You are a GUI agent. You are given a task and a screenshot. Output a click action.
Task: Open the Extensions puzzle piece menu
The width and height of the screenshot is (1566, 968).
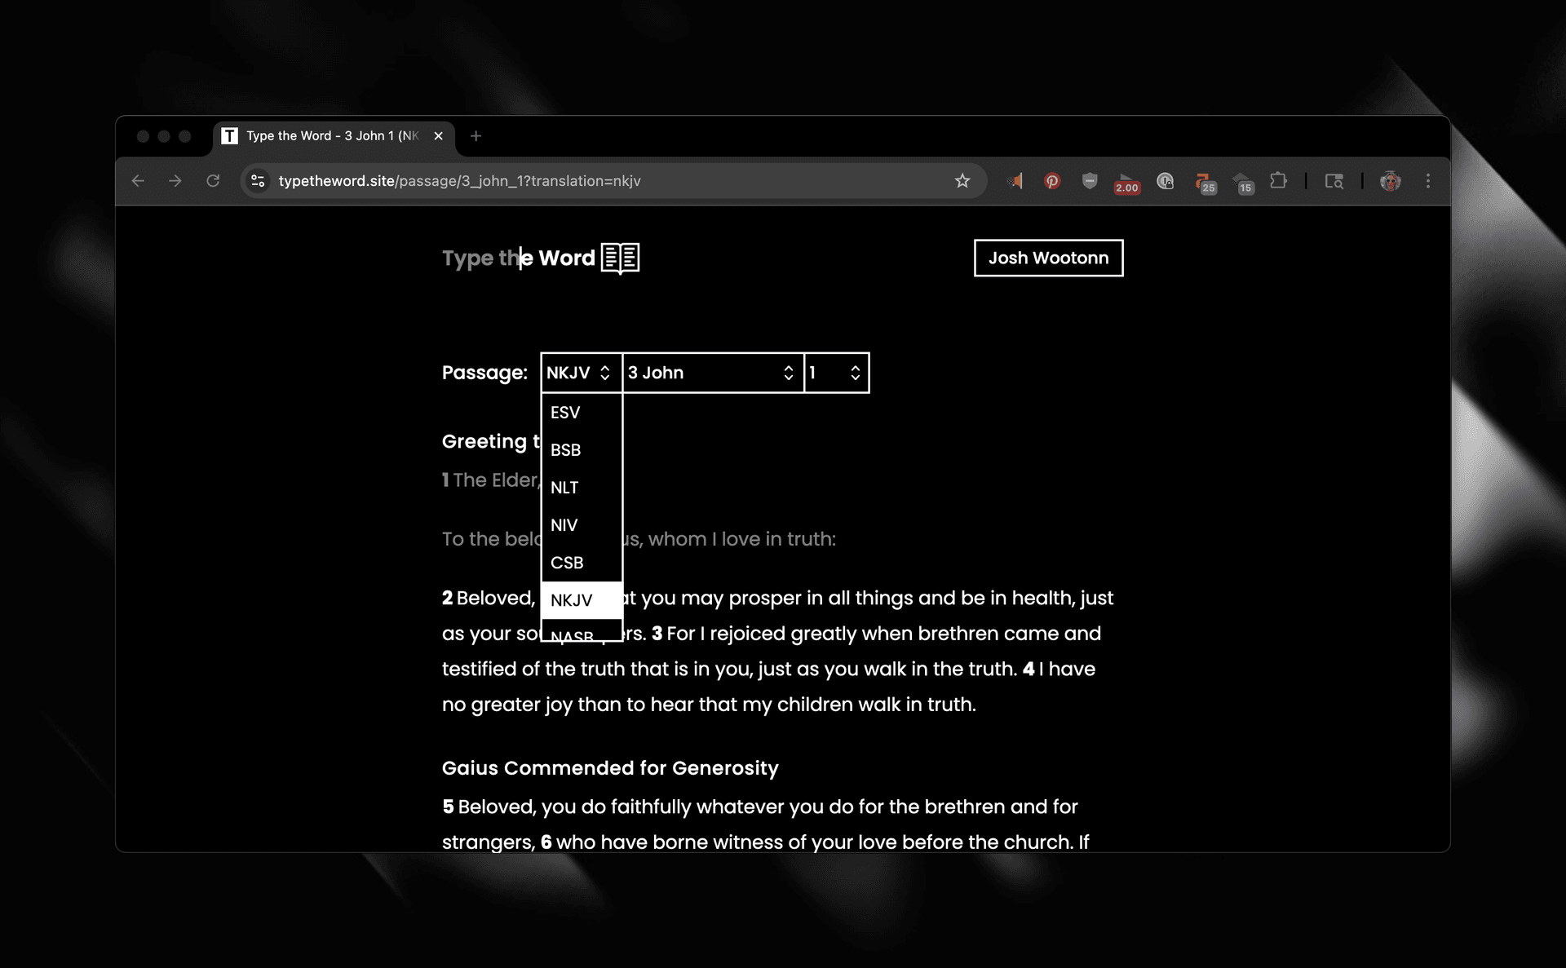coord(1278,181)
